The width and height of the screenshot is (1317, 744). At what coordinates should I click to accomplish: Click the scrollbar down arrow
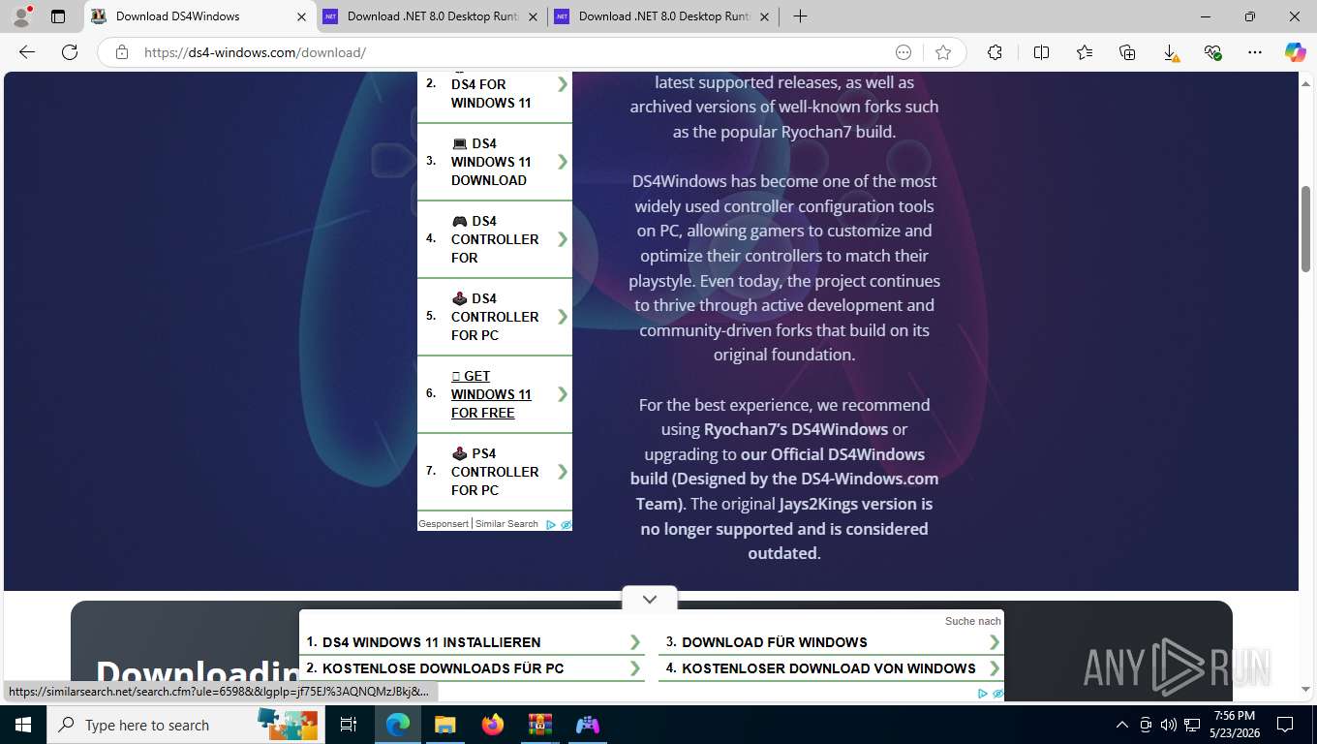click(x=1307, y=690)
